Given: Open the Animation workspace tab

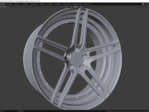Looking at the screenshot, I should (50, 4).
